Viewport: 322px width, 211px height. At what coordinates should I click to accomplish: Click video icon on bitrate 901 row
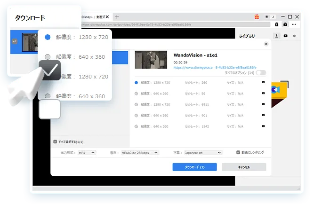[x=263, y=115]
